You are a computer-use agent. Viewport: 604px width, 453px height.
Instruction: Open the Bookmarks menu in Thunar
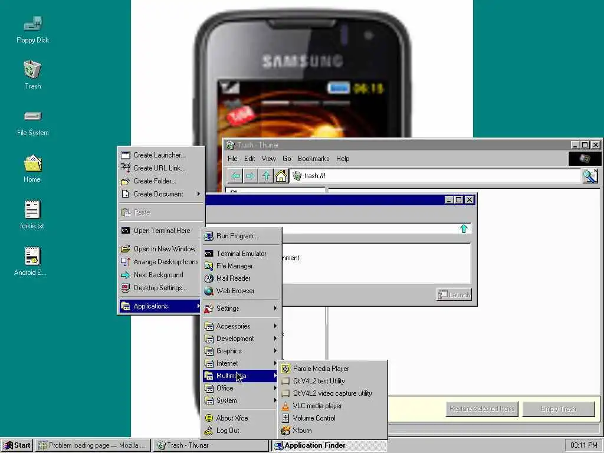coord(314,159)
